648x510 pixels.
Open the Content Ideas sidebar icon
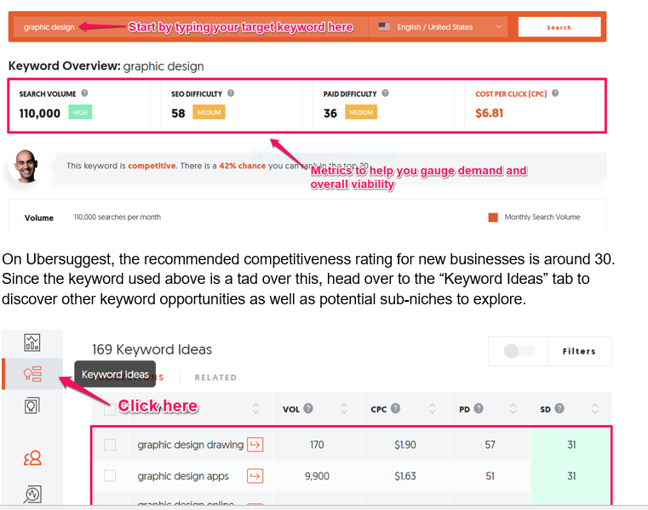(x=32, y=405)
